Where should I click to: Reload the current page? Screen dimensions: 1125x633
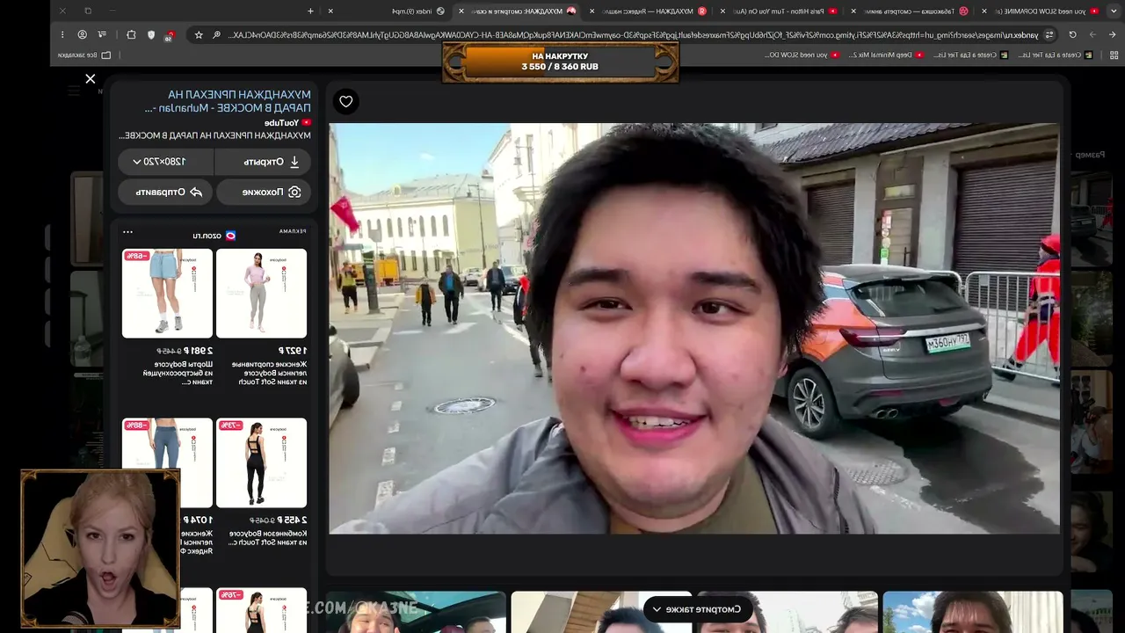(x=1072, y=34)
